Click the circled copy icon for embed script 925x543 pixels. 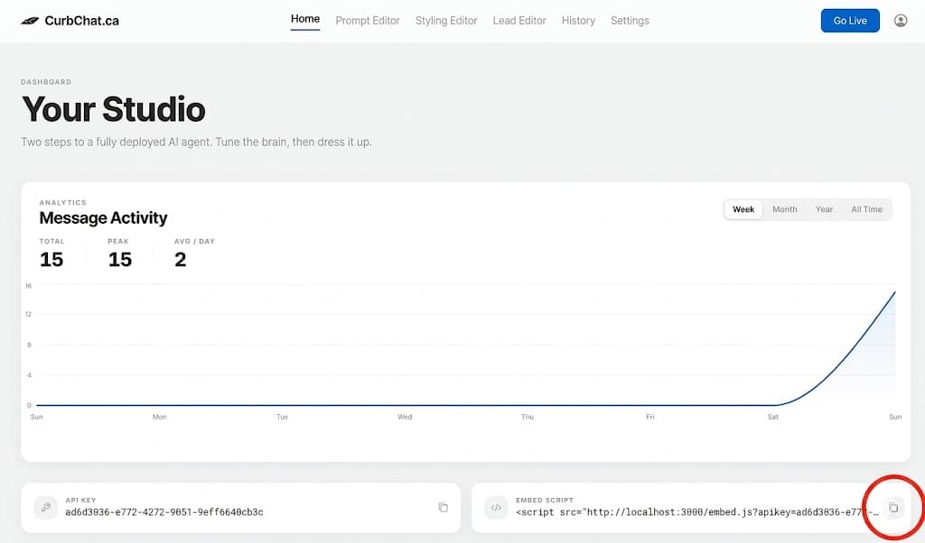(x=892, y=508)
